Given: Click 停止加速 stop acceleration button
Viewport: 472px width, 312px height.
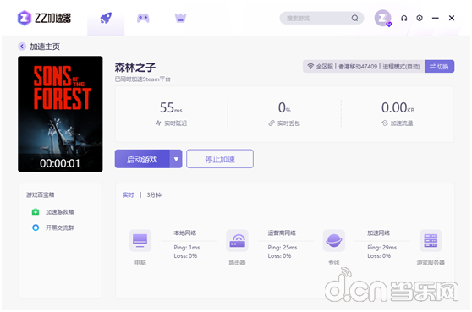Looking at the screenshot, I should (220, 159).
